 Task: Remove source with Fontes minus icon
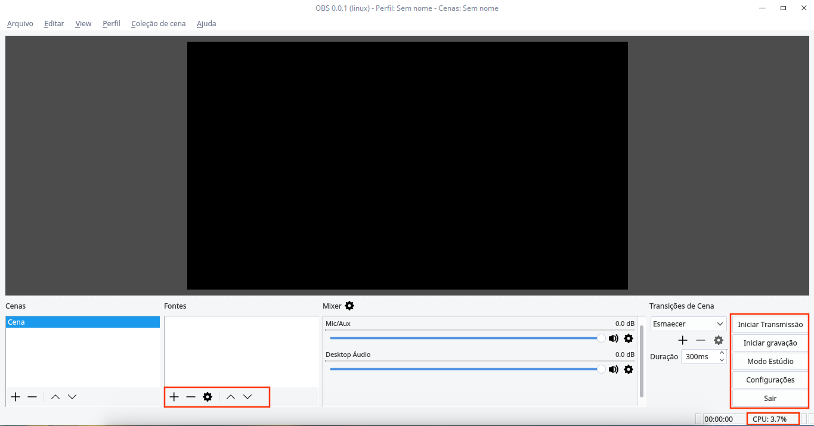pyautogui.click(x=191, y=397)
